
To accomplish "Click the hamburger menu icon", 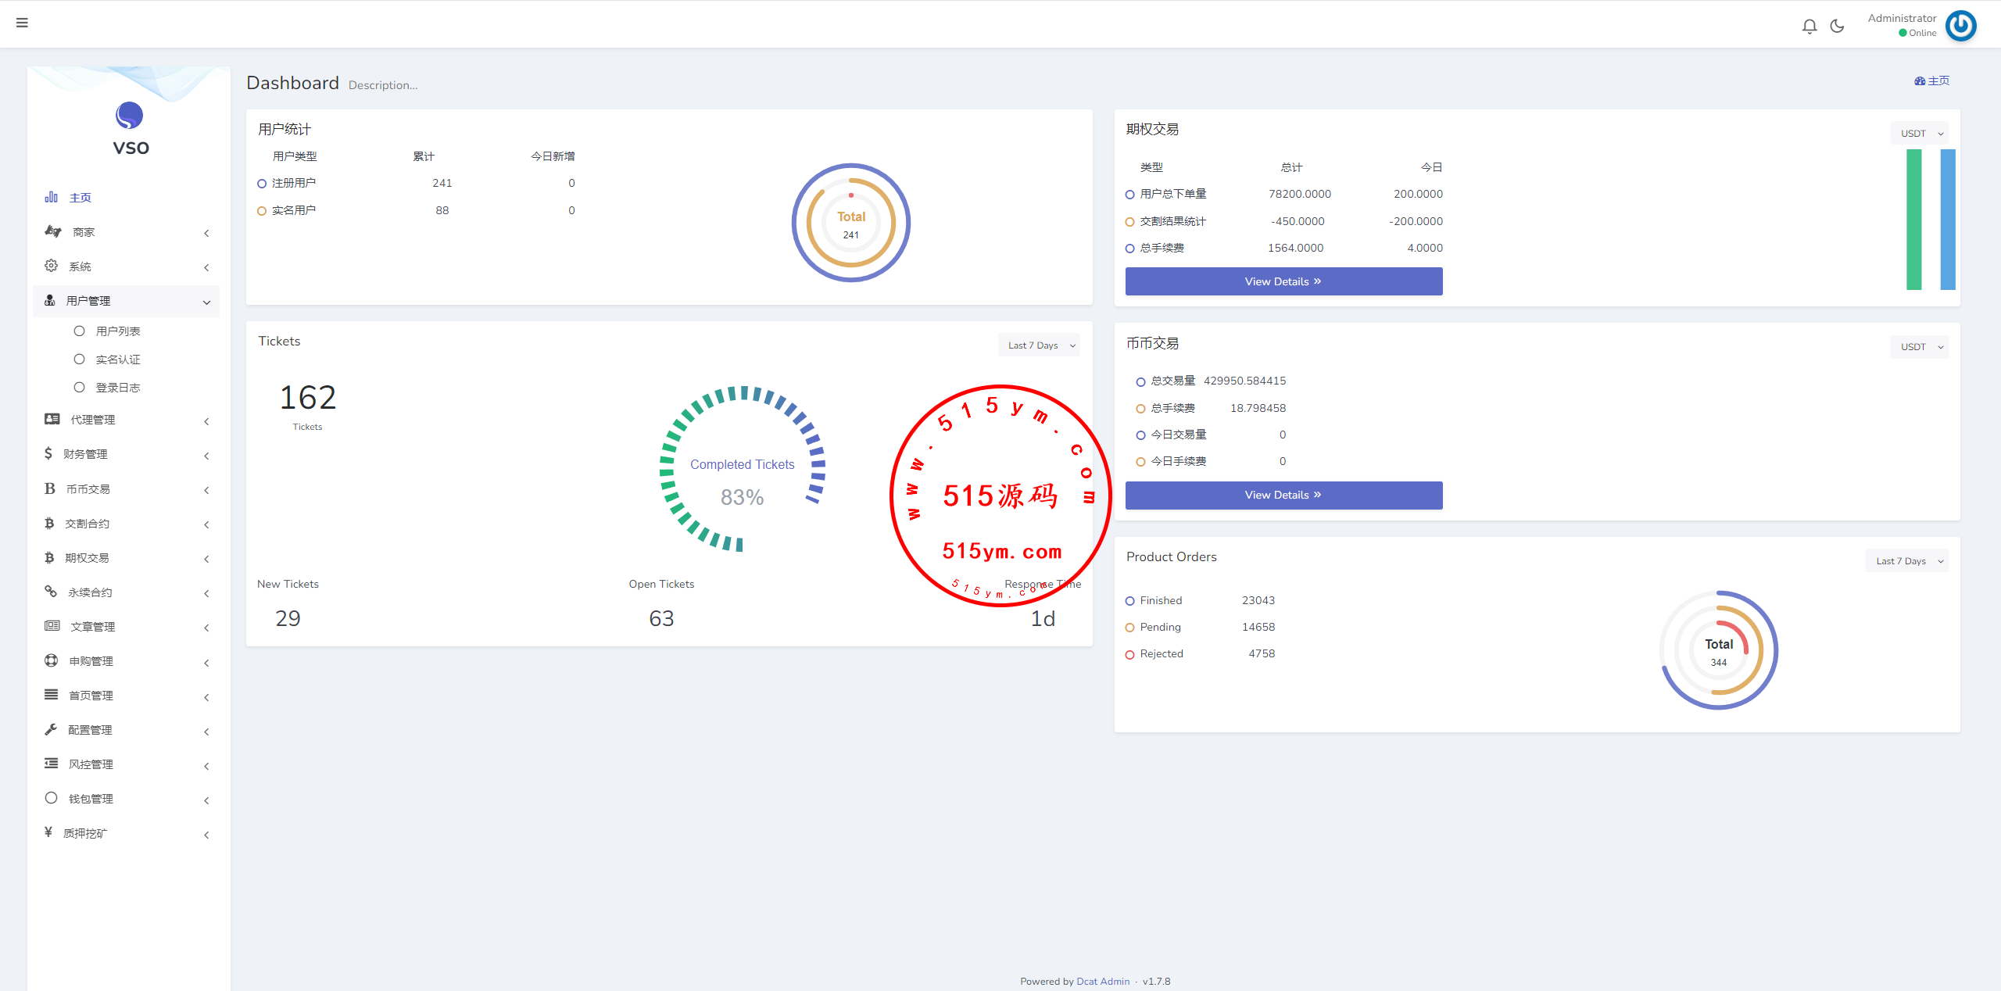I will pyautogui.click(x=22, y=23).
